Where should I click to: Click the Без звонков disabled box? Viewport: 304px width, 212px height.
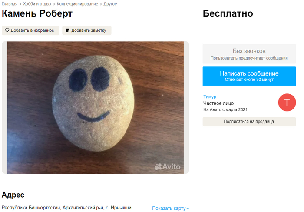(x=249, y=54)
